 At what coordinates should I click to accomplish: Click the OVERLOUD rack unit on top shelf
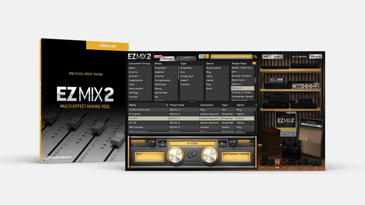coord(304,66)
